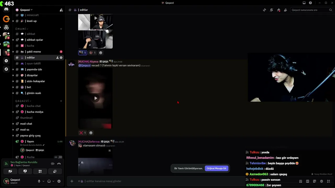Set channel status Bir kanal durumu belirle
Screen dimensions: 335x188
32,145
